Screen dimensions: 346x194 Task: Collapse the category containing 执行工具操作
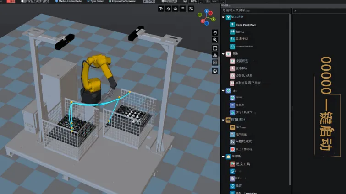[223, 90]
